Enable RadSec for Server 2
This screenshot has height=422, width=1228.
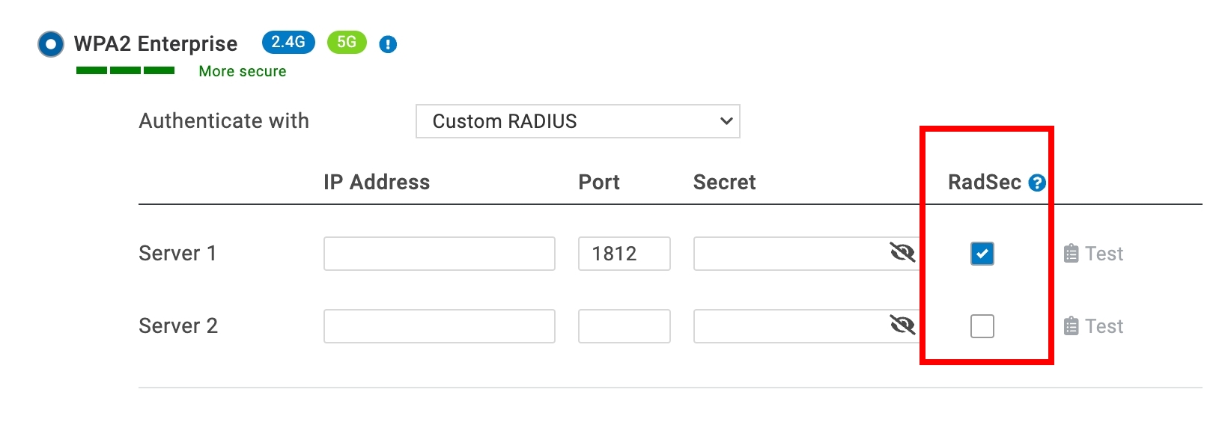982,326
